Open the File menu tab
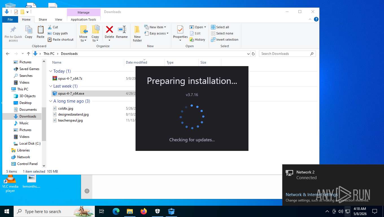384x217 pixels. pyautogui.click(x=10, y=19)
